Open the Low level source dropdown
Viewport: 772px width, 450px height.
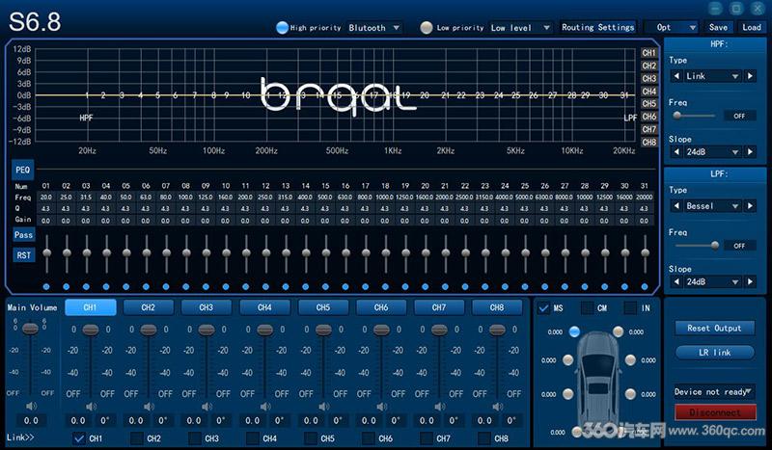(x=520, y=28)
